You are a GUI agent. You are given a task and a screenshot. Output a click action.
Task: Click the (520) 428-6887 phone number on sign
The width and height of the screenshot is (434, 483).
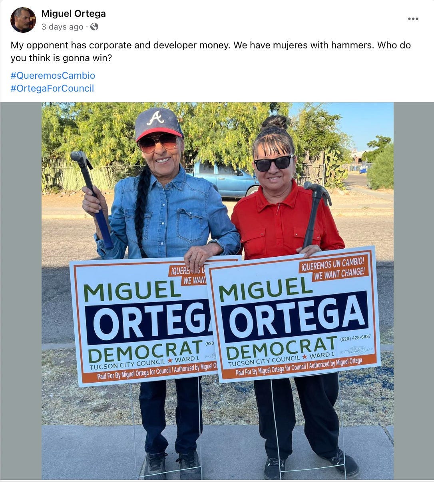355,338
